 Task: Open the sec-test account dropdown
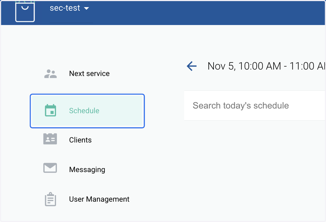69,8
